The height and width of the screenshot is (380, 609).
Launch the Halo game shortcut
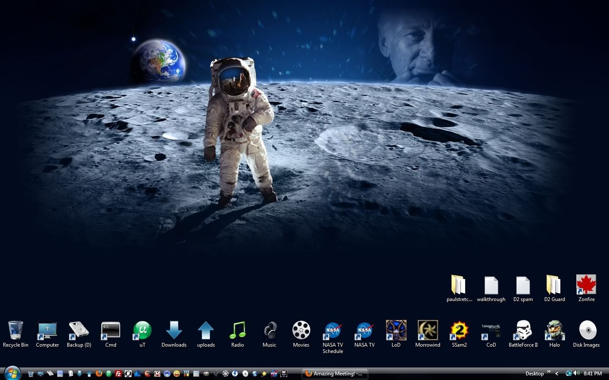(554, 331)
